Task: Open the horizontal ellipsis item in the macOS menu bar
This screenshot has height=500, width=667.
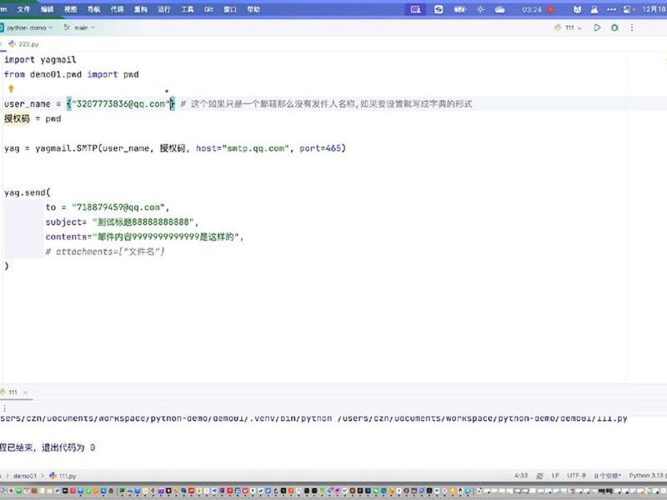Action: tap(611, 9)
